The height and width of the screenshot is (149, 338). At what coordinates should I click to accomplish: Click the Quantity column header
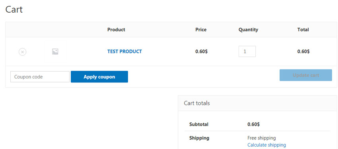(248, 30)
